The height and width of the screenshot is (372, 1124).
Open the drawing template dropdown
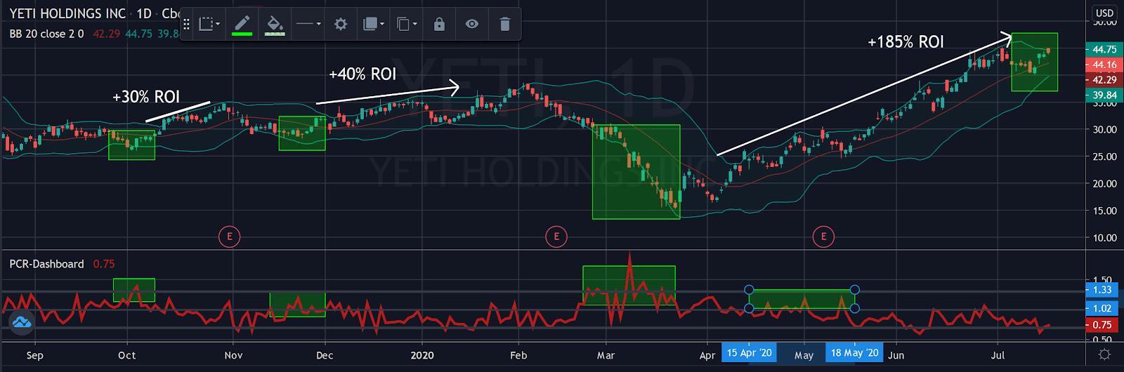209,25
